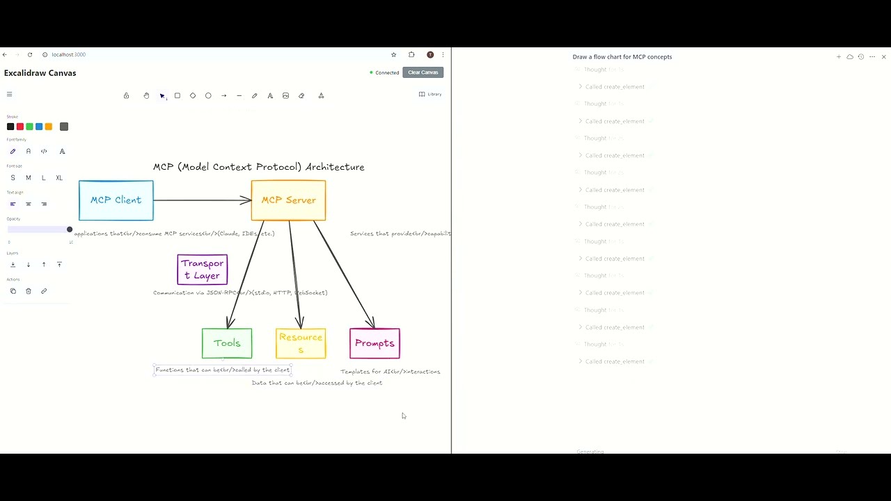Click the Insert image tool

click(x=285, y=95)
